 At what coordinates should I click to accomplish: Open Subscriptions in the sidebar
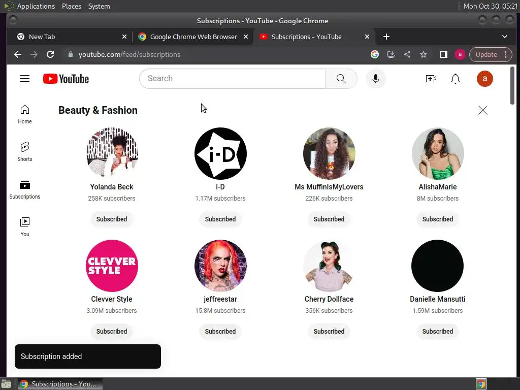pyautogui.click(x=25, y=189)
